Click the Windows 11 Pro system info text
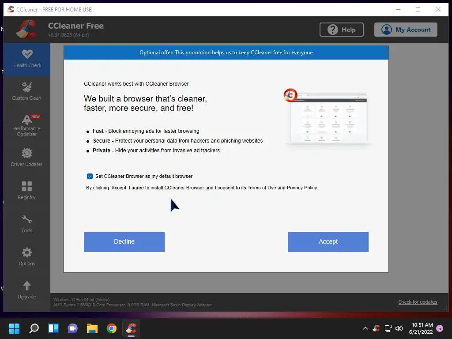Image resolution: width=452 pixels, height=339 pixels. click(82, 300)
